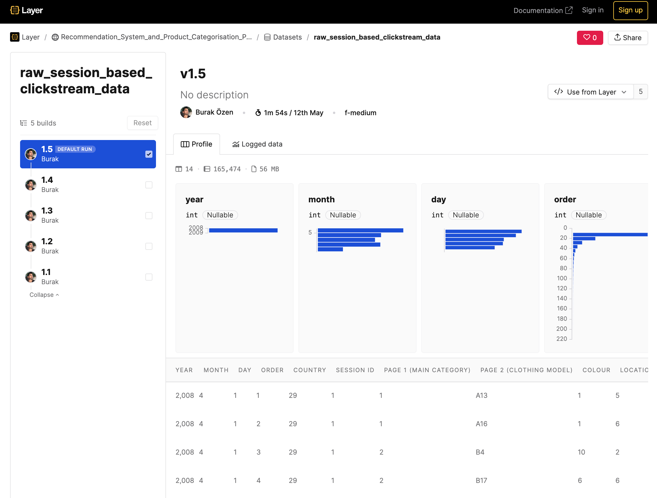Viewport: 657px width, 498px height.
Task: Click the builds list icon
Action: [23, 123]
